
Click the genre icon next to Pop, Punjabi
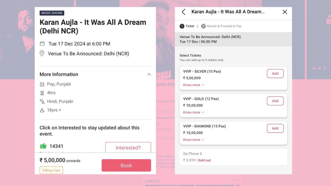(42, 84)
